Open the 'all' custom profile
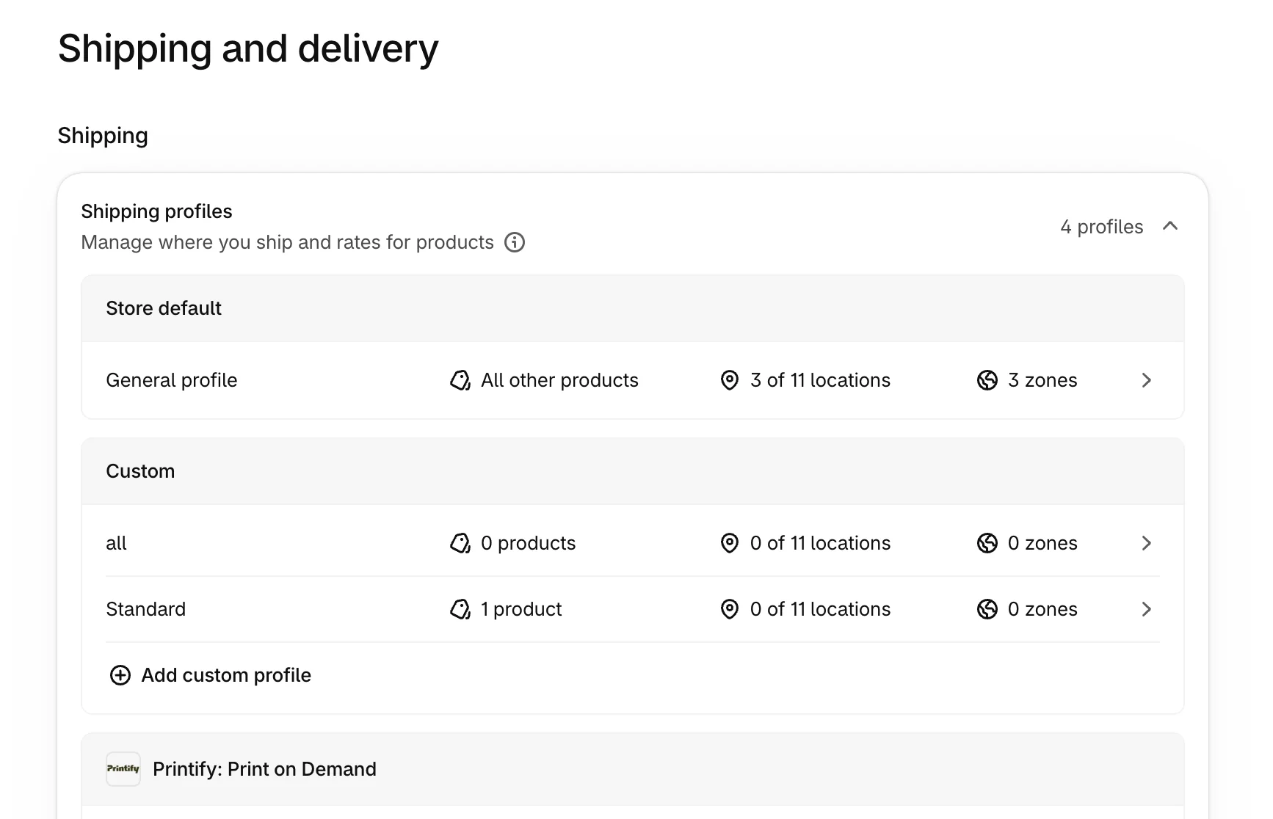1273x819 pixels. pos(633,543)
